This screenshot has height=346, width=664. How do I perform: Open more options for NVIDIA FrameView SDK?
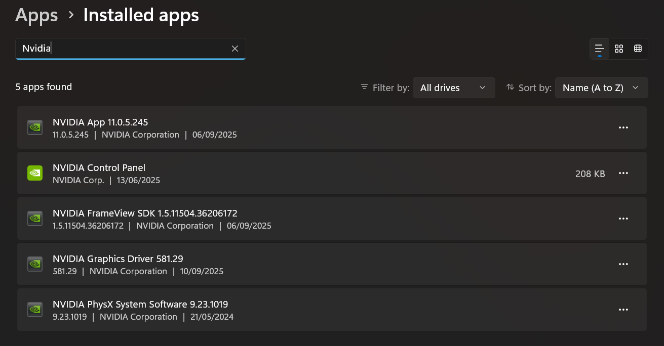pyautogui.click(x=623, y=219)
